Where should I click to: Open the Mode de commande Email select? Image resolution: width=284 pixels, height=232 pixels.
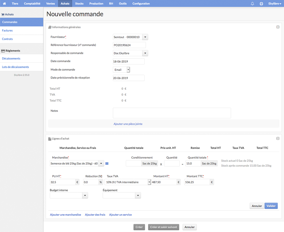click(x=121, y=69)
